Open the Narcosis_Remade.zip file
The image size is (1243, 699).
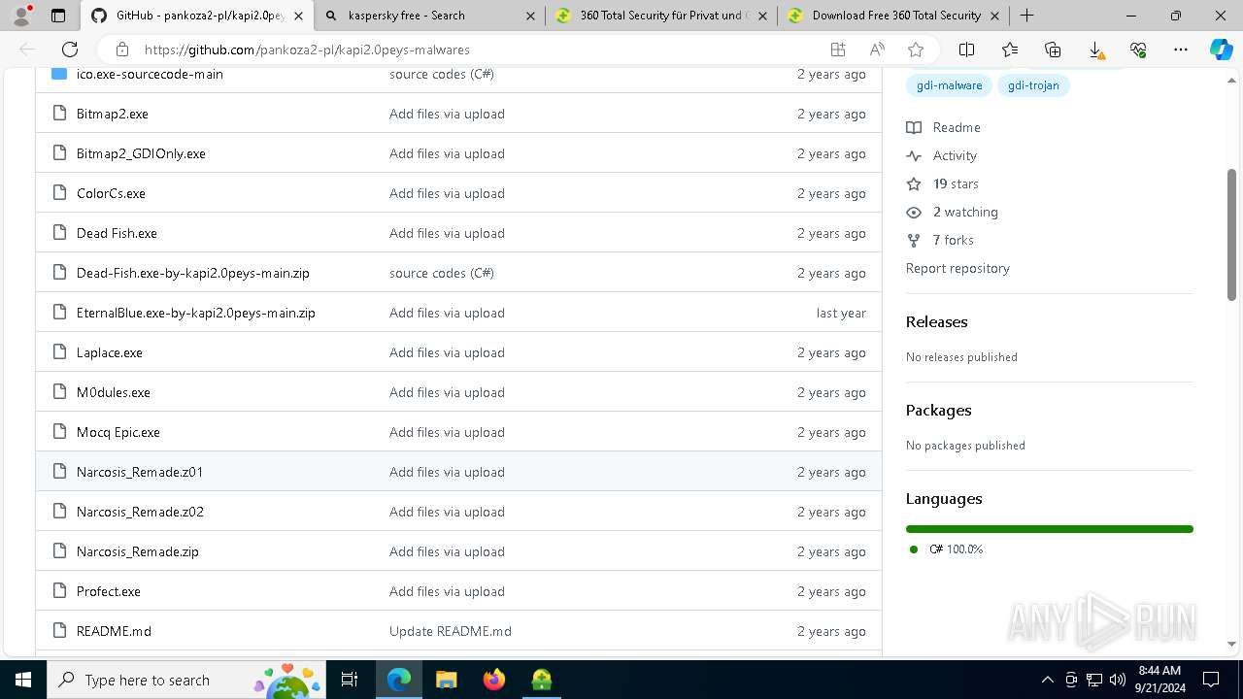click(x=138, y=551)
